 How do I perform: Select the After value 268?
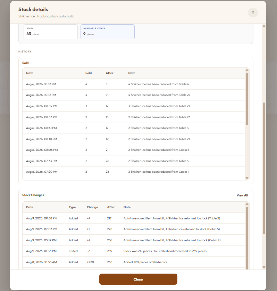coord(109,262)
